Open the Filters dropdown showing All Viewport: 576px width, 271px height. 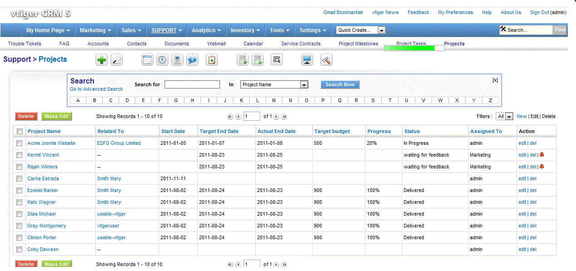pyautogui.click(x=504, y=117)
